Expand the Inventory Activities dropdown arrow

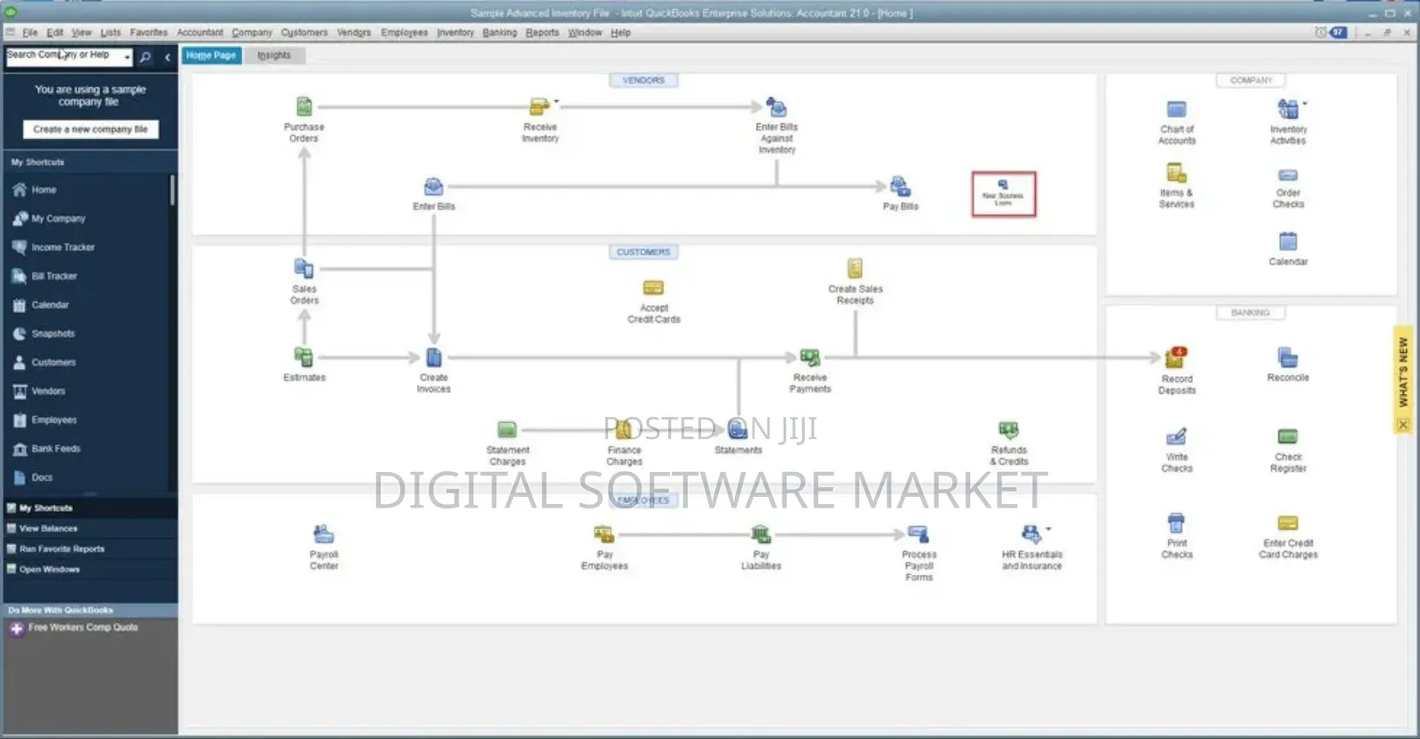click(1304, 104)
